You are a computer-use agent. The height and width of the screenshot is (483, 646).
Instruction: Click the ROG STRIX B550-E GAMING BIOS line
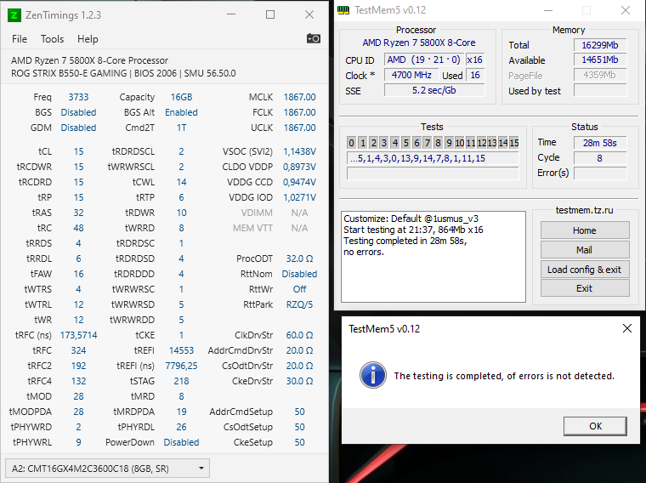(x=123, y=73)
